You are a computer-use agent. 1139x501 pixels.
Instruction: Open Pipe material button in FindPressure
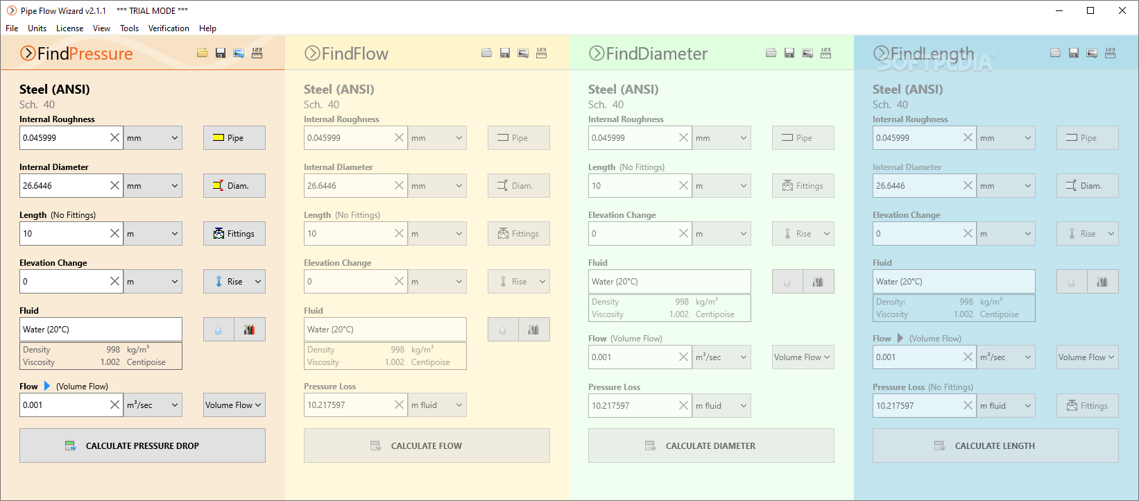click(x=234, y=138)
